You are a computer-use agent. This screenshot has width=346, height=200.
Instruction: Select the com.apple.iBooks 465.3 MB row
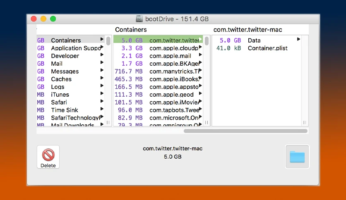(158, 79)
